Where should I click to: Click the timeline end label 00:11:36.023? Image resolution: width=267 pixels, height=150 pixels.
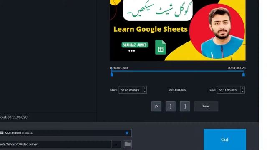tap(237, 68)
